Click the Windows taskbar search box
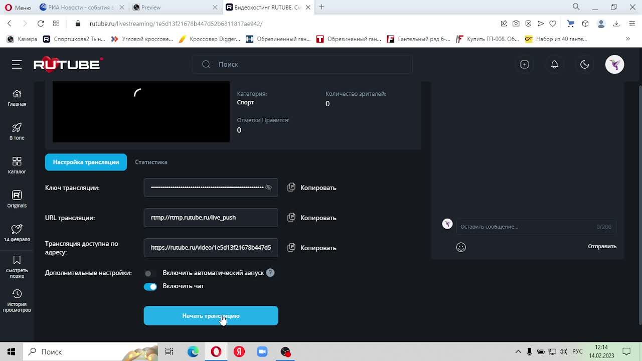This screenshot has height=361, width=642. click(91, 351)
